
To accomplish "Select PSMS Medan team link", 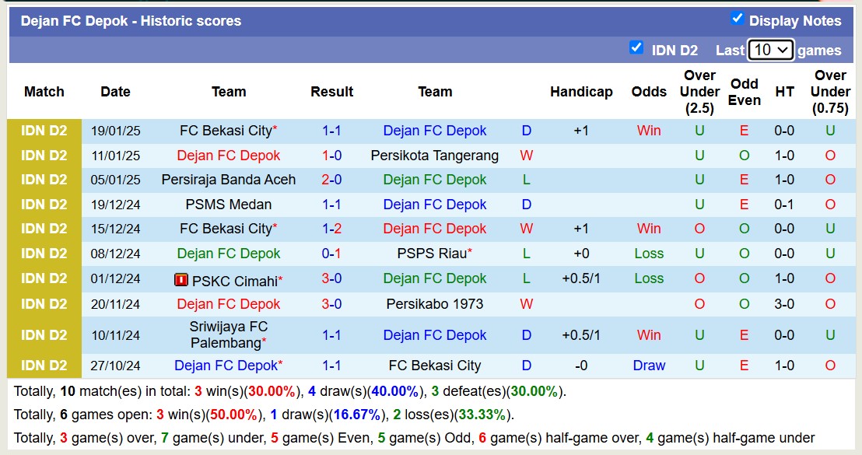I will 228,205.
